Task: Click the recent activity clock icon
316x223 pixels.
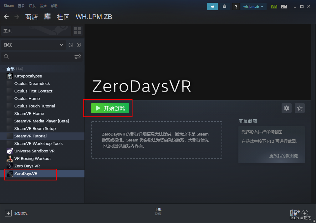Action: pos(71,45)
